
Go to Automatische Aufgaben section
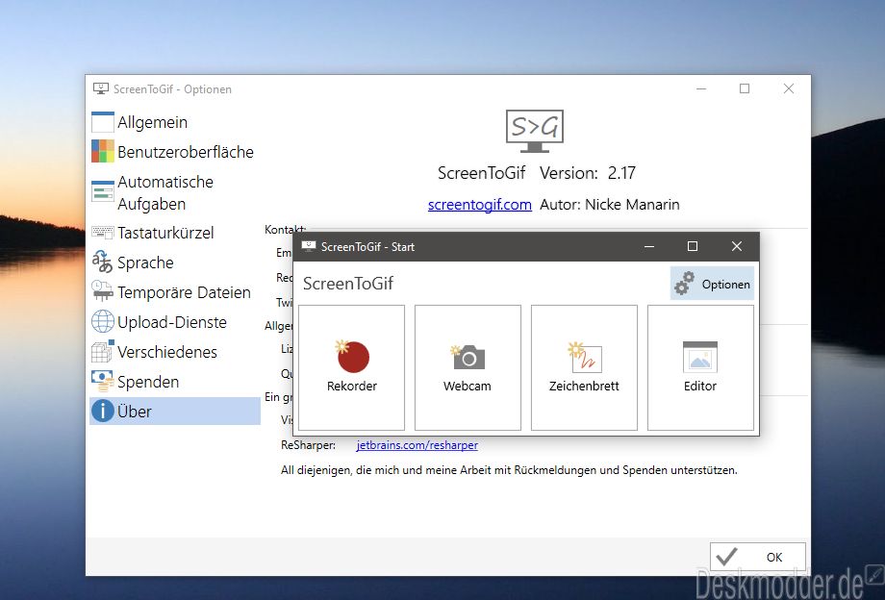pos(164,192)
